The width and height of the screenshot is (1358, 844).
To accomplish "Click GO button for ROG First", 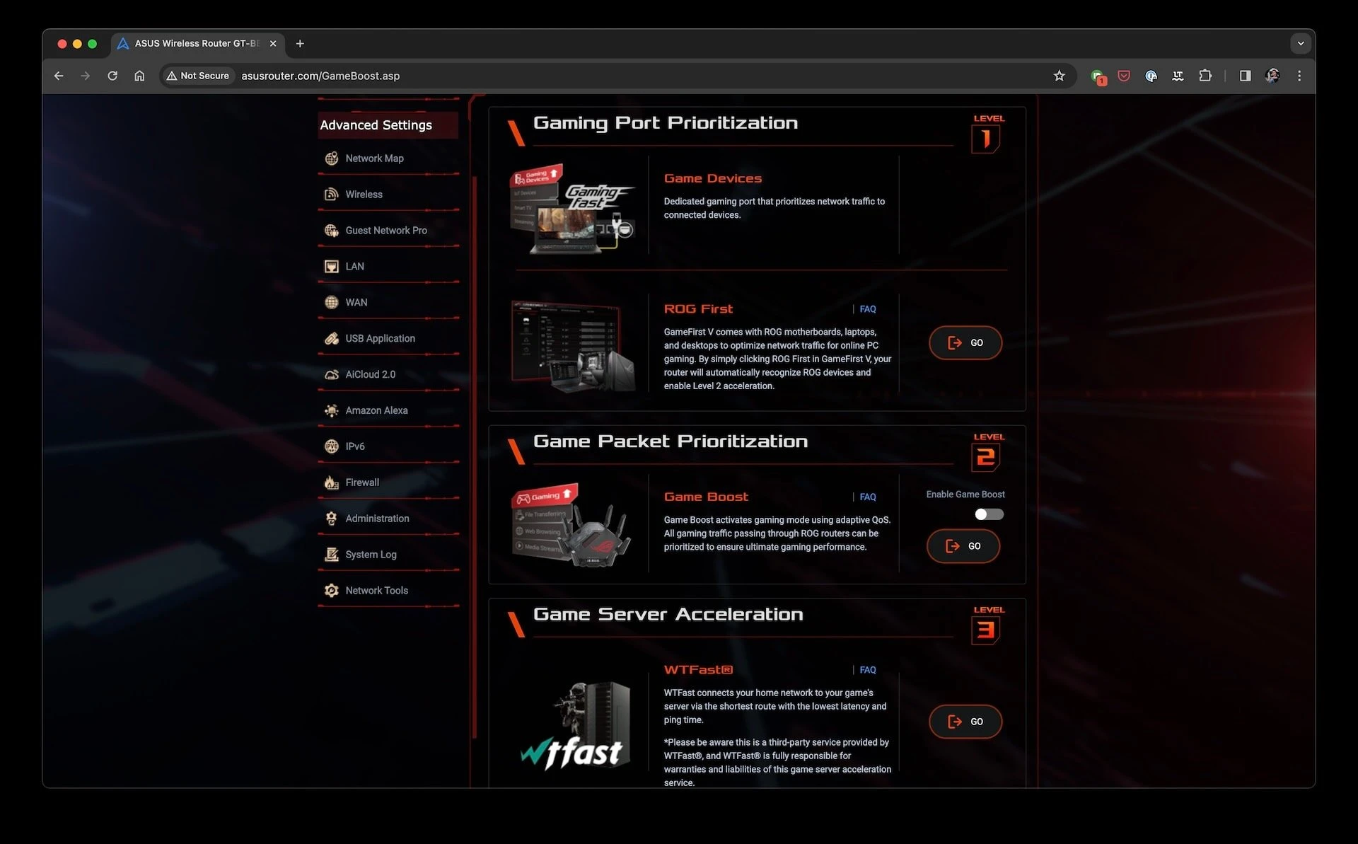I will (965, 343).
